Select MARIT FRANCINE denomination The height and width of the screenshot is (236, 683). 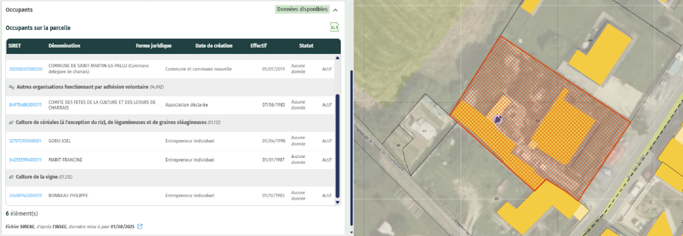(66, 160)
